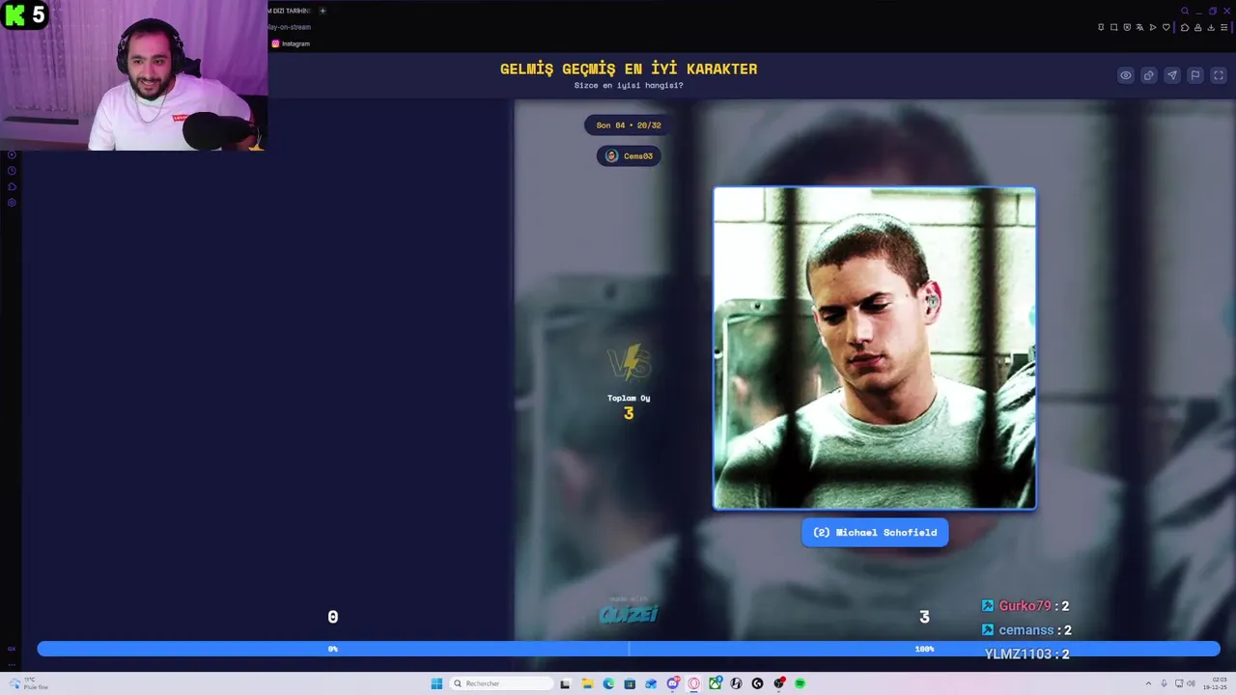This screenshot has height=695, width=1236.
Task: Select the DİZİ TARİHİN browser tab
Action: (x=289, y=11)
